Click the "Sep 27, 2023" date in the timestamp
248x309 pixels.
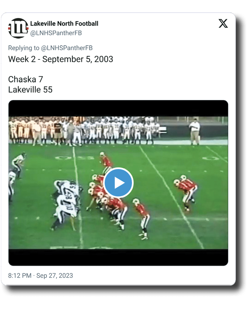pyautogui.click(x=55, y=275)
